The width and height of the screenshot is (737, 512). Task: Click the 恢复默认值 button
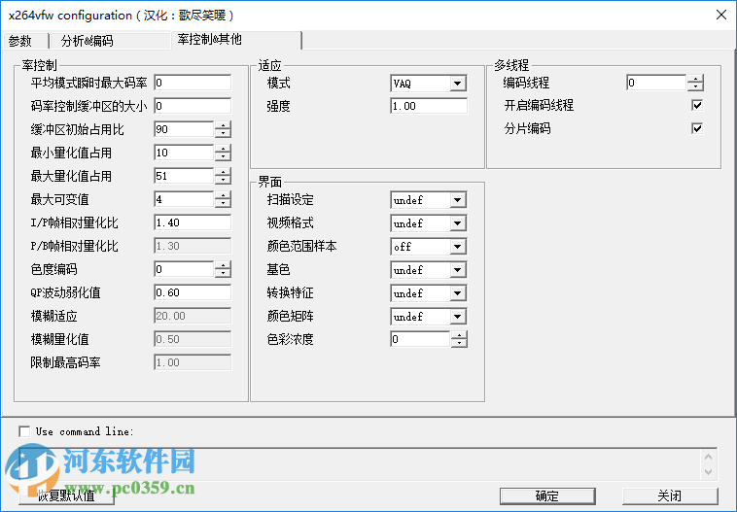pos(67,496)
